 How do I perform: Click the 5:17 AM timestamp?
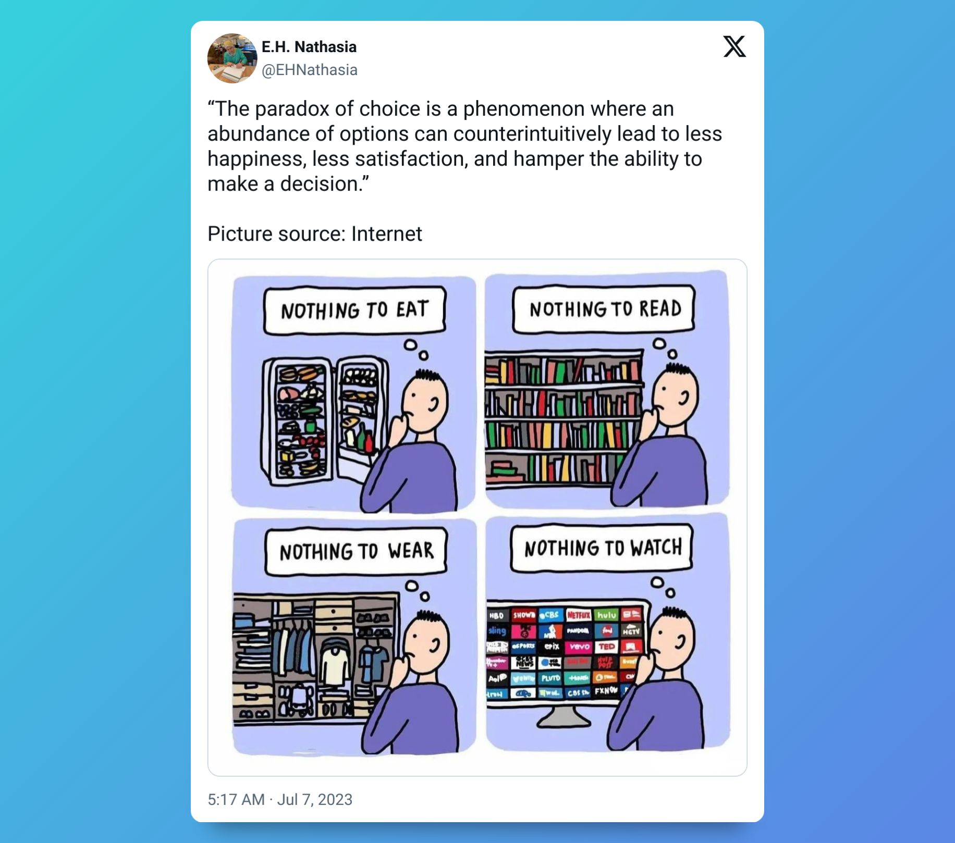236,799
